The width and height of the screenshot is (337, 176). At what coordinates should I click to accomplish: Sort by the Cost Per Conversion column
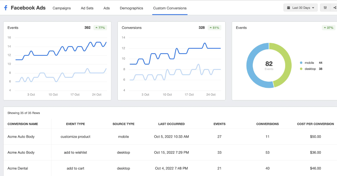pos(315,124)
